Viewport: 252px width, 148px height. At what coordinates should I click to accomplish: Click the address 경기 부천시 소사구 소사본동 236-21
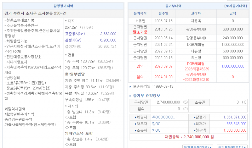(36, 13)
